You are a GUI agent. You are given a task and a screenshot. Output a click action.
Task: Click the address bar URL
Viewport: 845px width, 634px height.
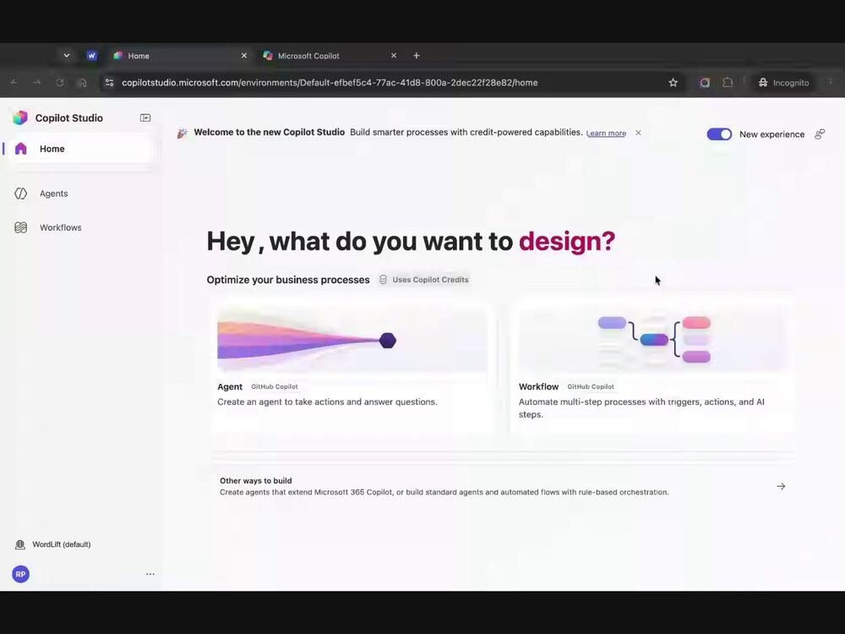coord(330,83)
